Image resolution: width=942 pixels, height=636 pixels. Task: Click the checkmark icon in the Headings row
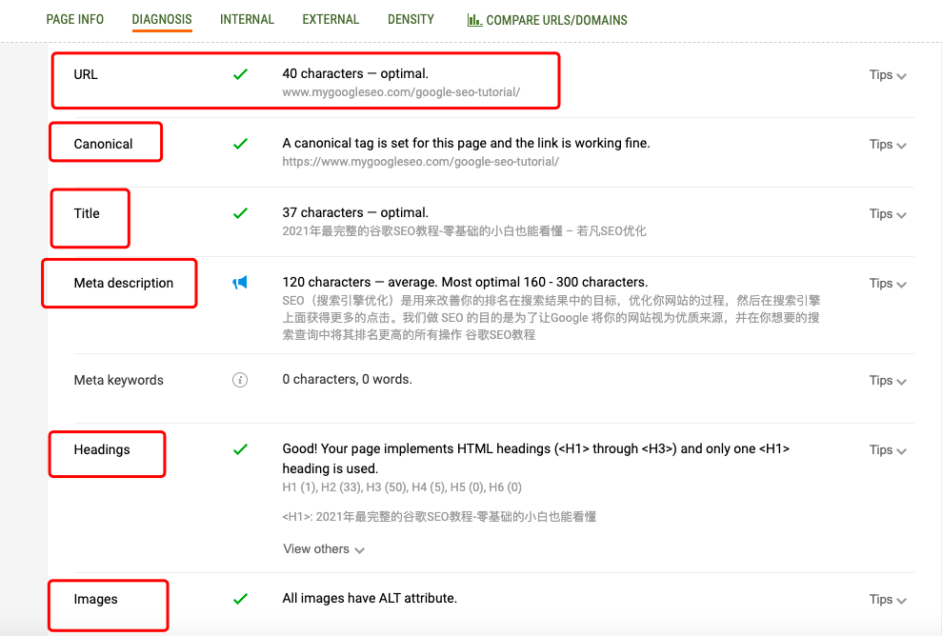tap(241, 449)
